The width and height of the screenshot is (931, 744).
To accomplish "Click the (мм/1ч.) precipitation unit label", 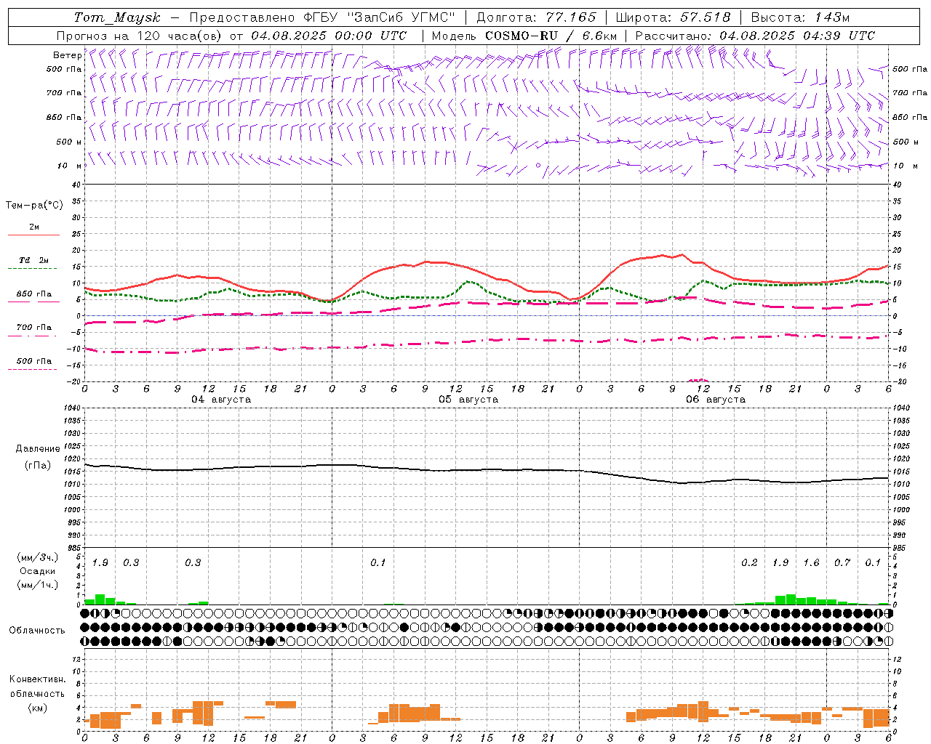I will 38,585.
